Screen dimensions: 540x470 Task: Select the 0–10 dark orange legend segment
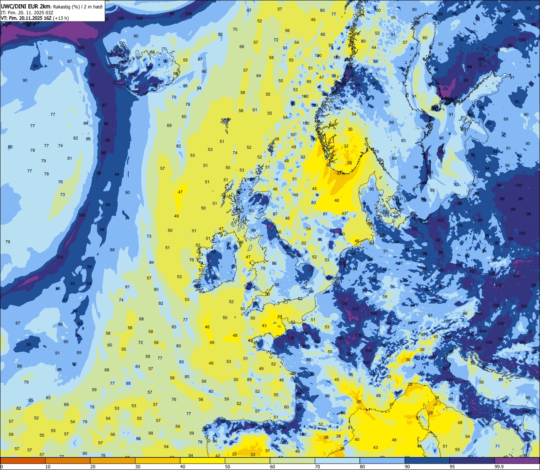click(x=23, y=460)
